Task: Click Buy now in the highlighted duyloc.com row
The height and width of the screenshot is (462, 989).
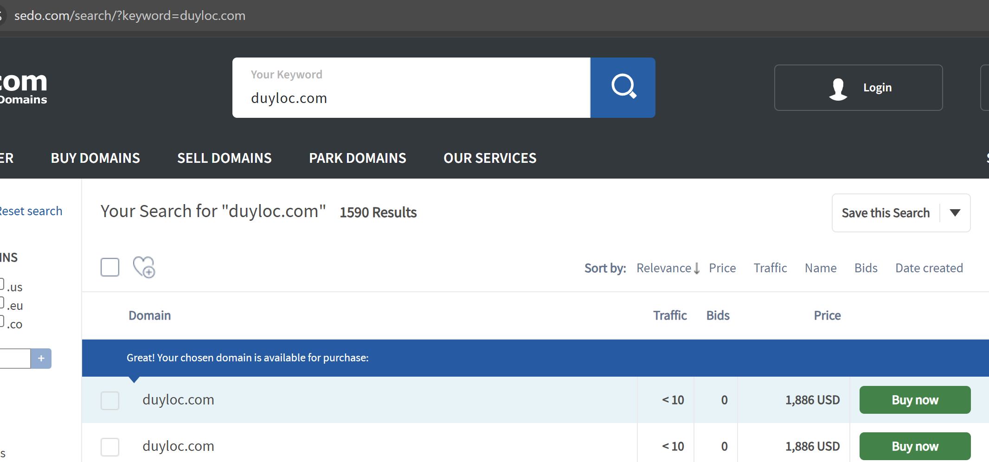Action: click(x=915, y=400)
